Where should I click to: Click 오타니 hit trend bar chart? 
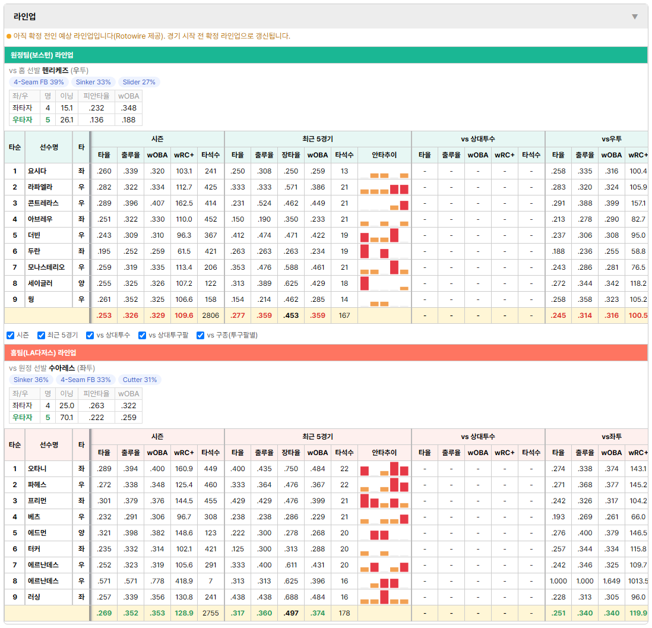pyautogui.click(x=384, y=469)
